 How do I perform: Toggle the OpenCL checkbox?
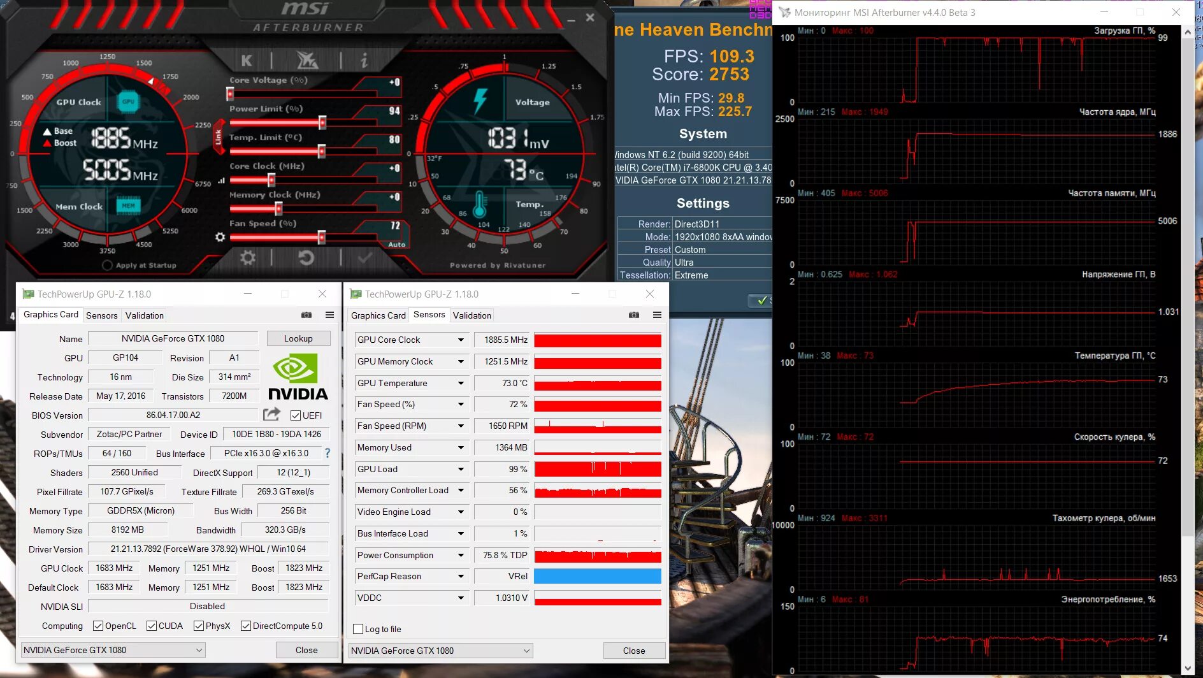pos(98,626)
